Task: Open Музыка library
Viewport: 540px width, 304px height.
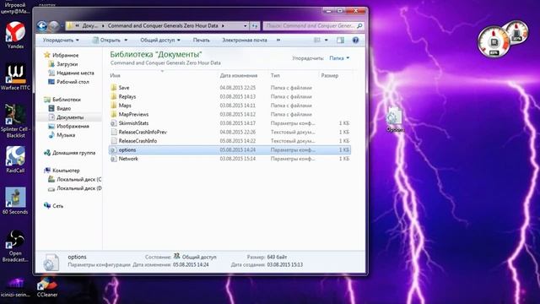Action: pos(66,135)
